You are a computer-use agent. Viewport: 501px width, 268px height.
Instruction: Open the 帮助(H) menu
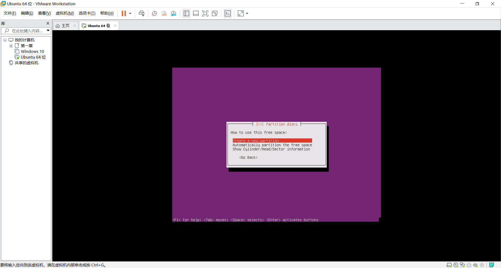[x=107, y=13]
